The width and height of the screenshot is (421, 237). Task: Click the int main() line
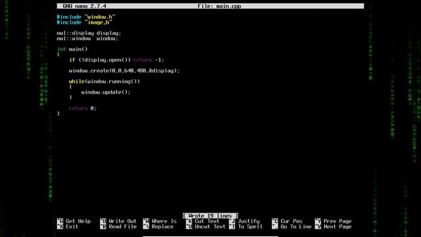click(72, 49)
